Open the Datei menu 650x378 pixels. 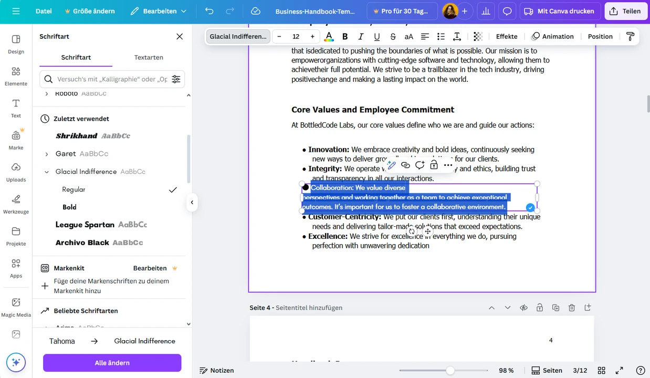pos(44,11)
